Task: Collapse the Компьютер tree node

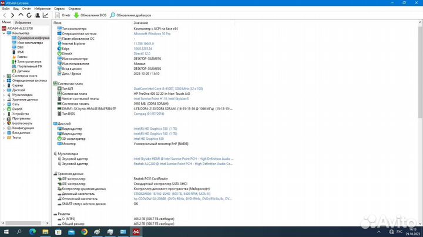Action: (x=4, y=33)
